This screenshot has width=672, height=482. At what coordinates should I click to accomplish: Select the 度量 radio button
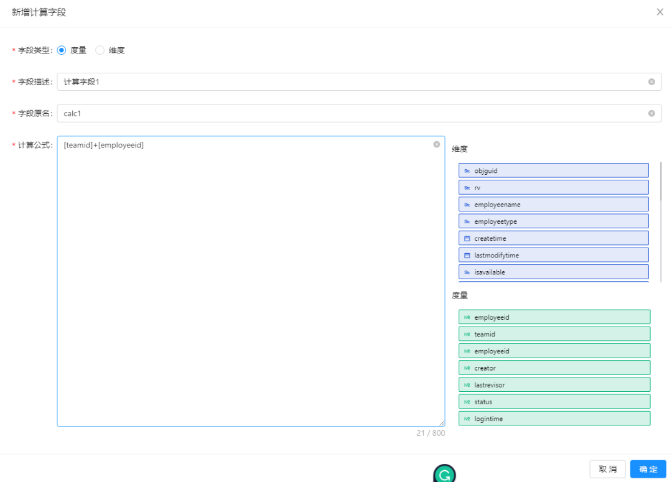coord(62,50)
